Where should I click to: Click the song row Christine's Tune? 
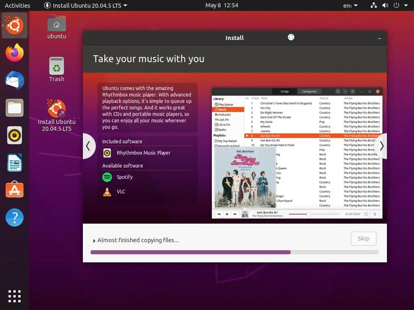(313, 103)
